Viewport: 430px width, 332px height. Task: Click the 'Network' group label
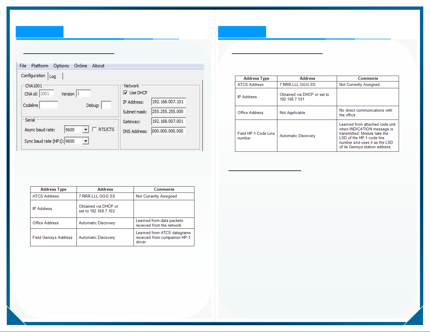[131, 86]
